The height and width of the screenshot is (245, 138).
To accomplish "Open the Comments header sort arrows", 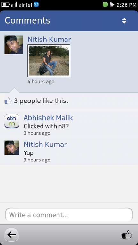I will click(124, 21).
